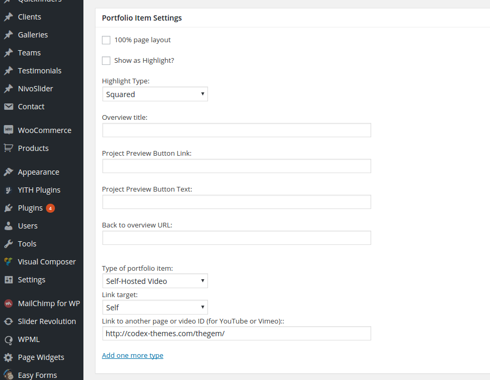The width and height of the screenshot is (490, 380).
Task: Click the Overview title input field
Action: point(237,130)
